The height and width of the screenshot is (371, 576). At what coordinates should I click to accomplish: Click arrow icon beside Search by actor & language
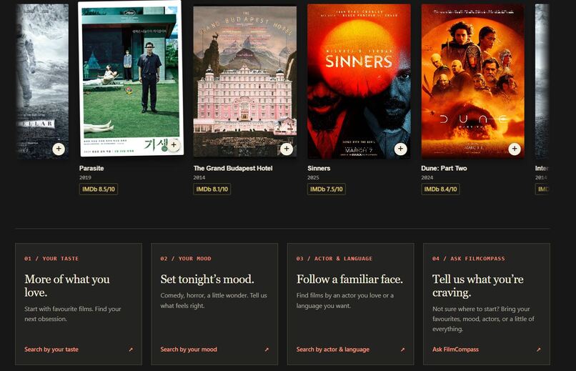coord(402,350)
